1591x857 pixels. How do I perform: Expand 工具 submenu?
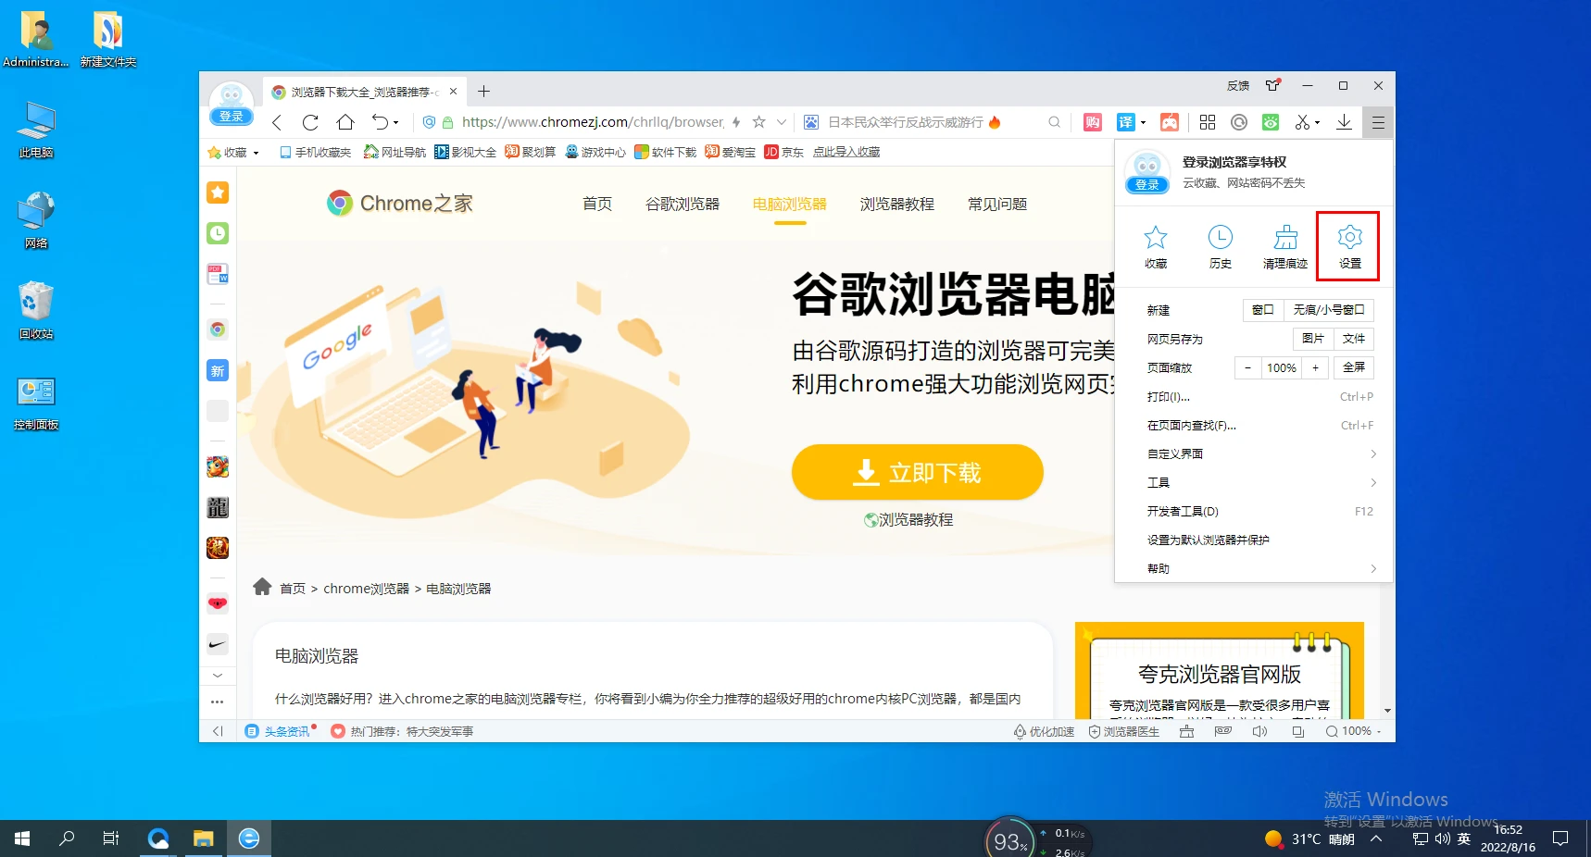point(1259,482)
